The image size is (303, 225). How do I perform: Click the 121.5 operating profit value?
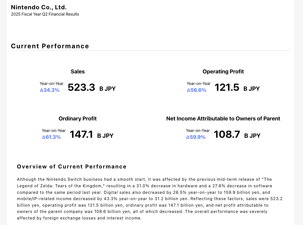227,87
